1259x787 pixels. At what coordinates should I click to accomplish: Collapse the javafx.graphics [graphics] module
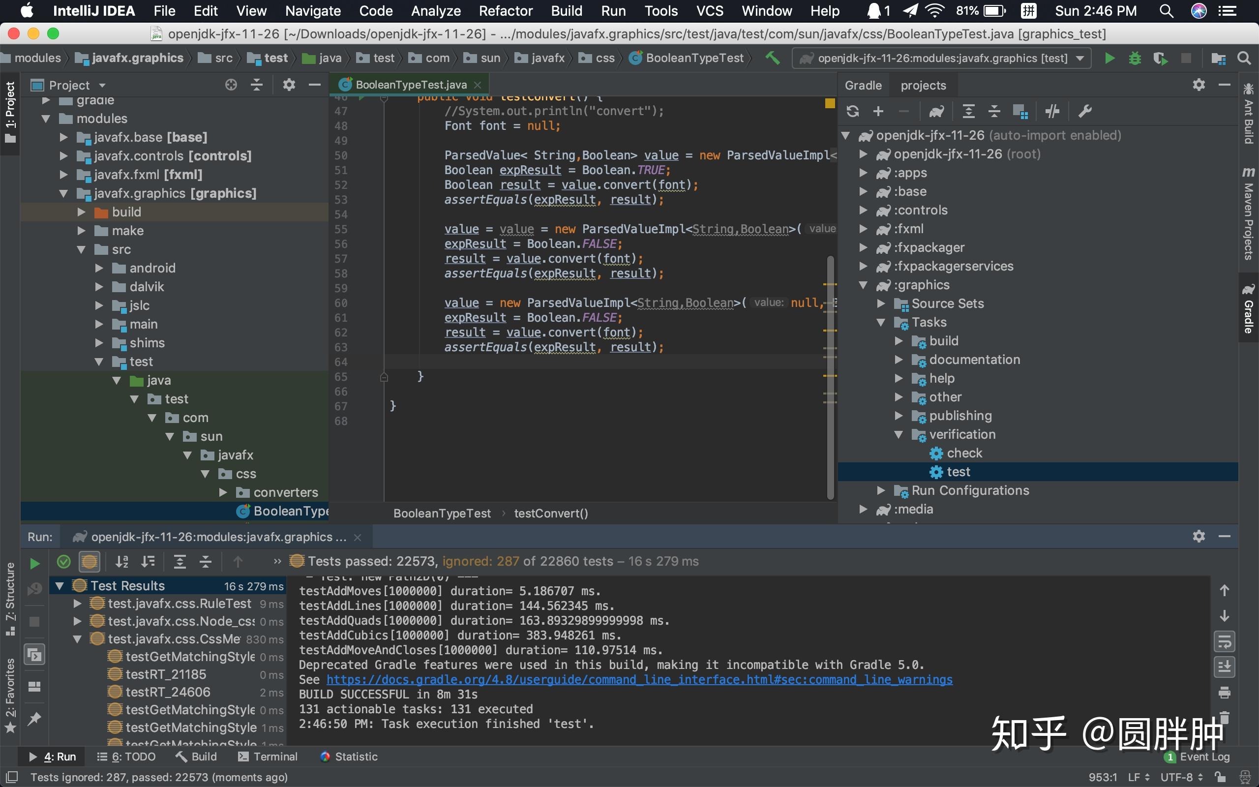pyautogui.click(x=63, y=194)
